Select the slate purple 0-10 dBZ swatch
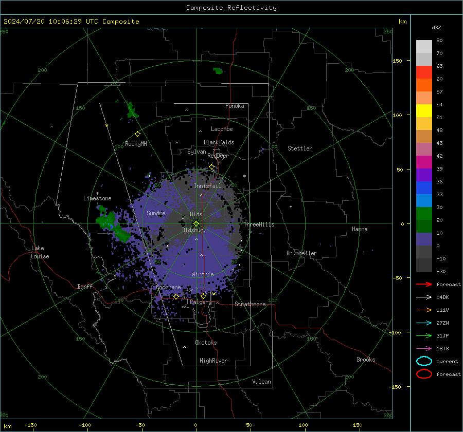This screenshot has width=463, height=432. [424, 239]
